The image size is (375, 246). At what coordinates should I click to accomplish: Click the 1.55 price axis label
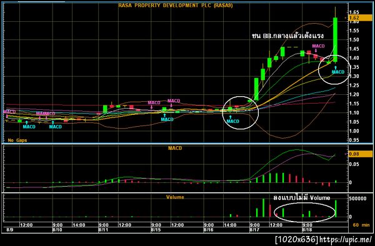tap(354, 31)
